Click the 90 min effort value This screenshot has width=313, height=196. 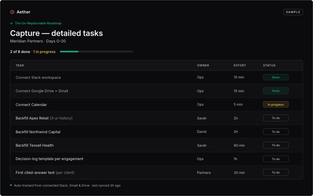(239, 146)
